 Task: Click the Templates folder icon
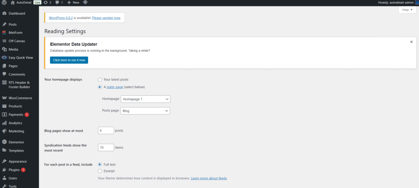tap(4, 150)
